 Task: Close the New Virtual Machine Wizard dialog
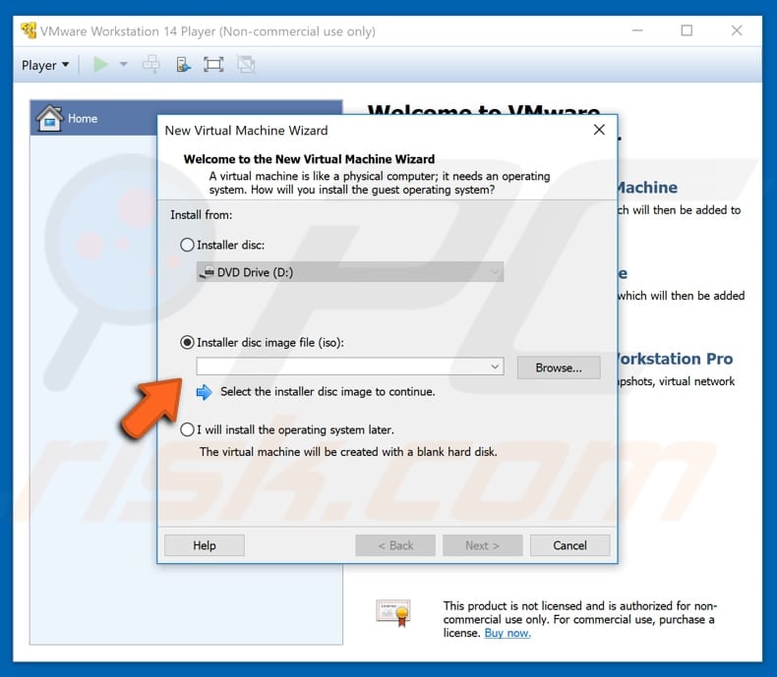tap(599, 130)
